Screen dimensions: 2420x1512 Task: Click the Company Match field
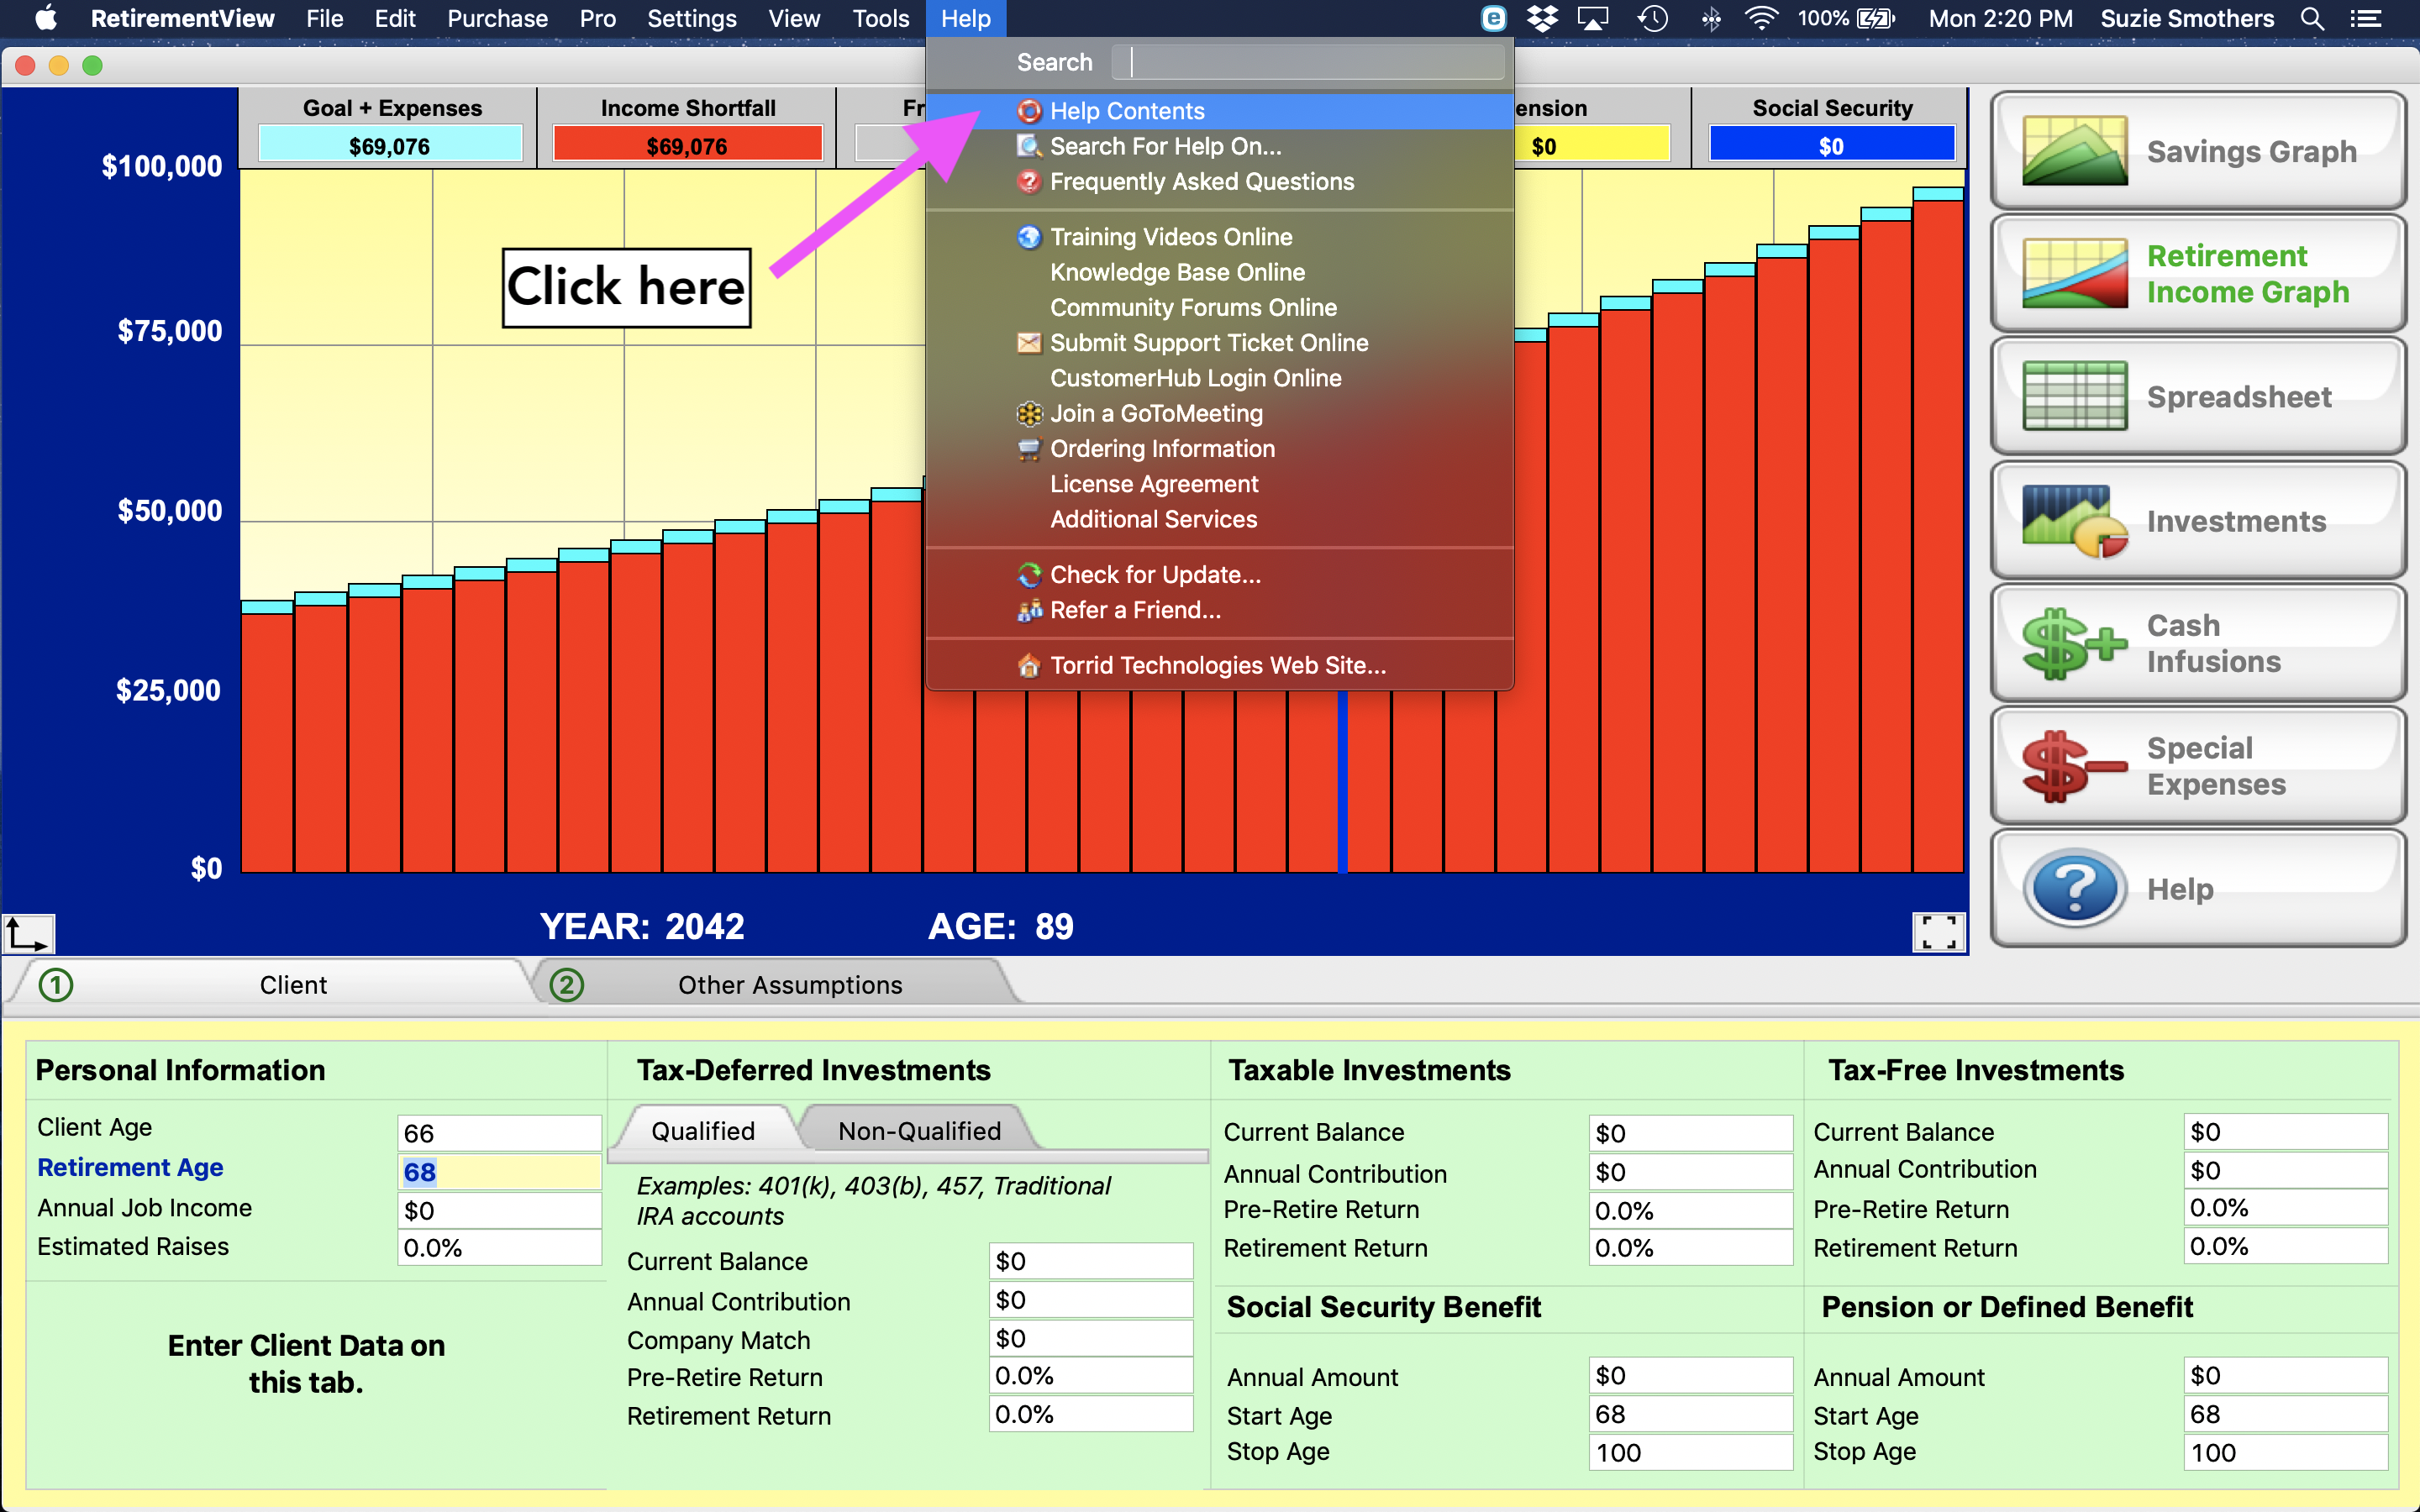(1091, 1338)
